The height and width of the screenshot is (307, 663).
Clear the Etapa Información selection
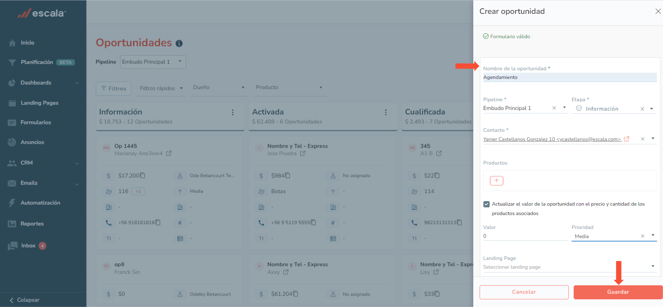642,109
